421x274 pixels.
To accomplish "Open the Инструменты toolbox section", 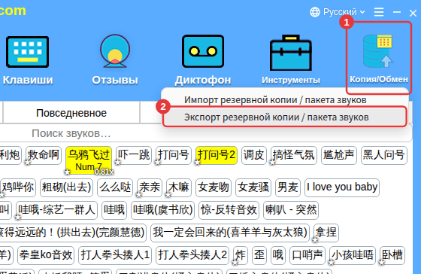I will (x=291, y=59).
